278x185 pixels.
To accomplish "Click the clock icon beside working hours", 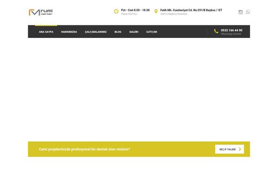I will (x=116, y=11).
